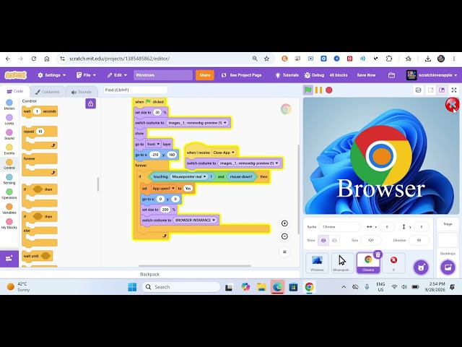Open the Edit menu
This screenshot has width=462, height=347.
[117, 75]
